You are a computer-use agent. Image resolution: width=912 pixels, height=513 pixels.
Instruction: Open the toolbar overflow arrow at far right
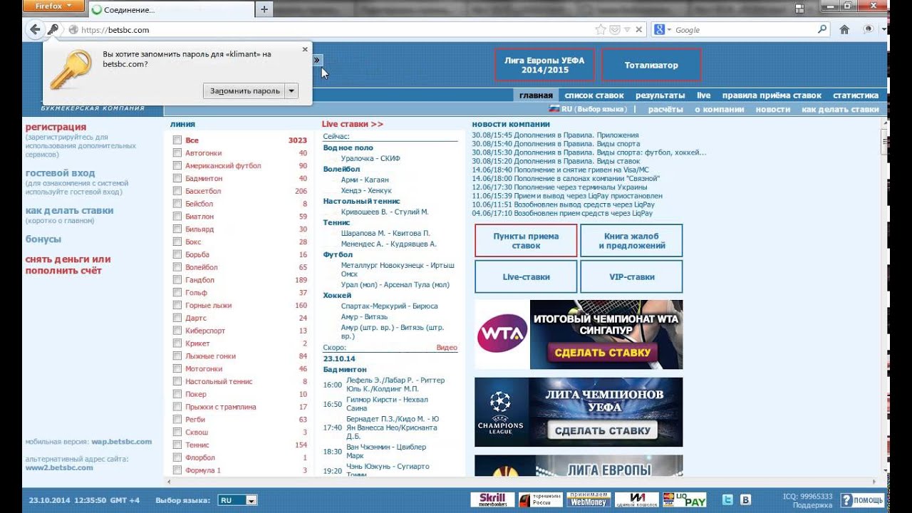click(883, 30)
